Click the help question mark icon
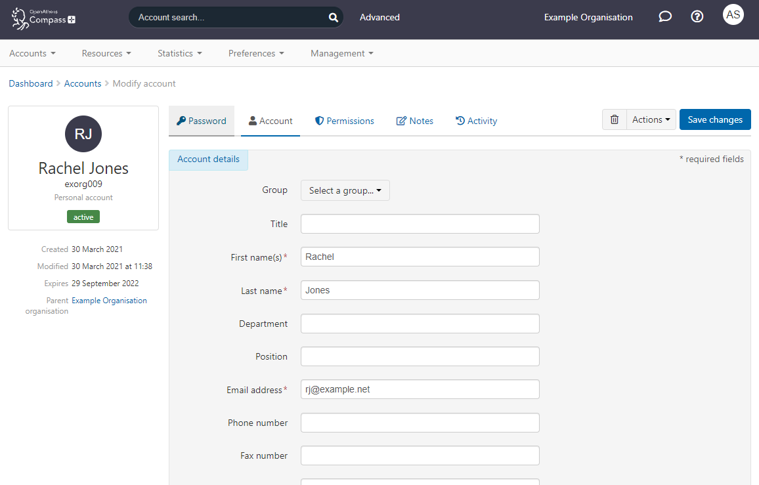This screenshot has width=759, height=485. point(697,16)
